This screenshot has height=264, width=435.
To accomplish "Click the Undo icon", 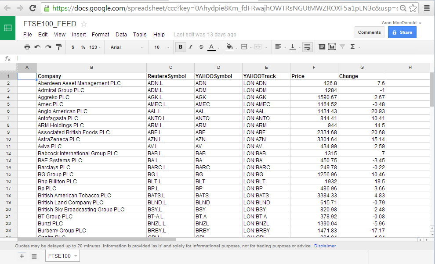I will point(37,47).
